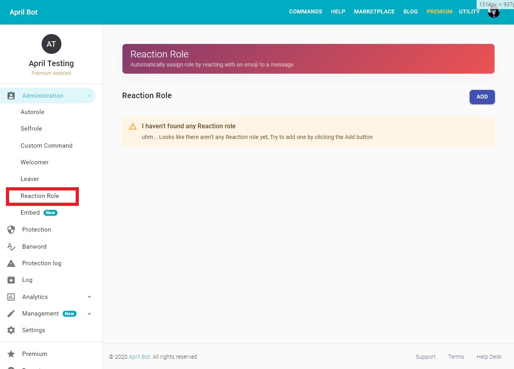The height and width of the screenshot is (369, 514).
Task: Click the 'I haven't found any Reaction role' message
Action: [x=189, y=126]
